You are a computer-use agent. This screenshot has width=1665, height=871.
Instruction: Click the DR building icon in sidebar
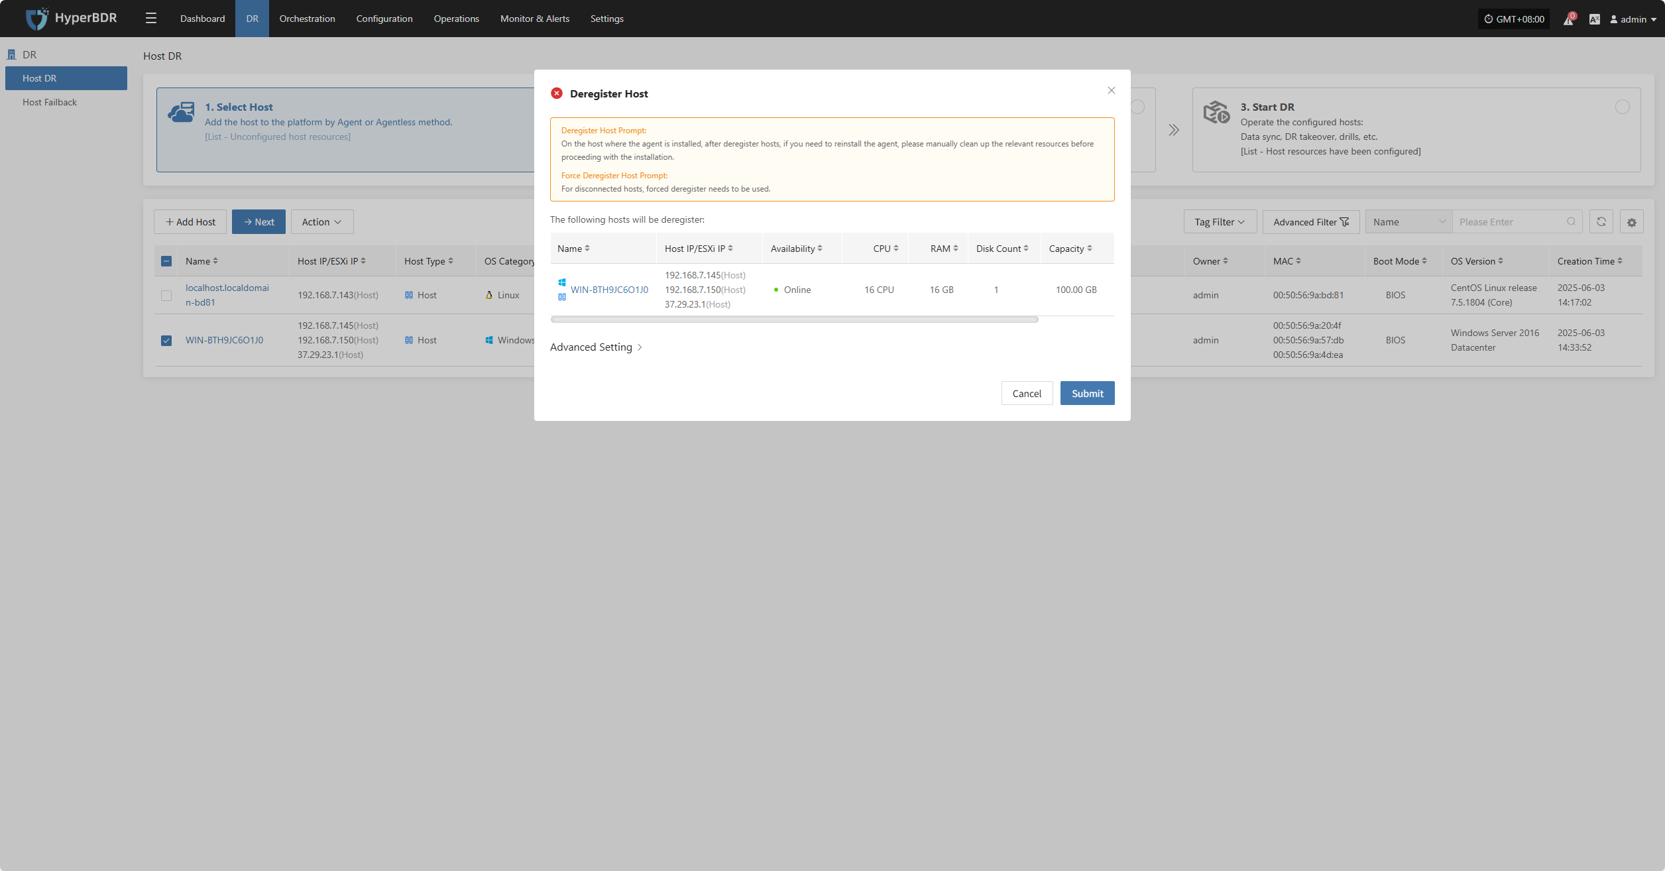click(x=11, y=54)
